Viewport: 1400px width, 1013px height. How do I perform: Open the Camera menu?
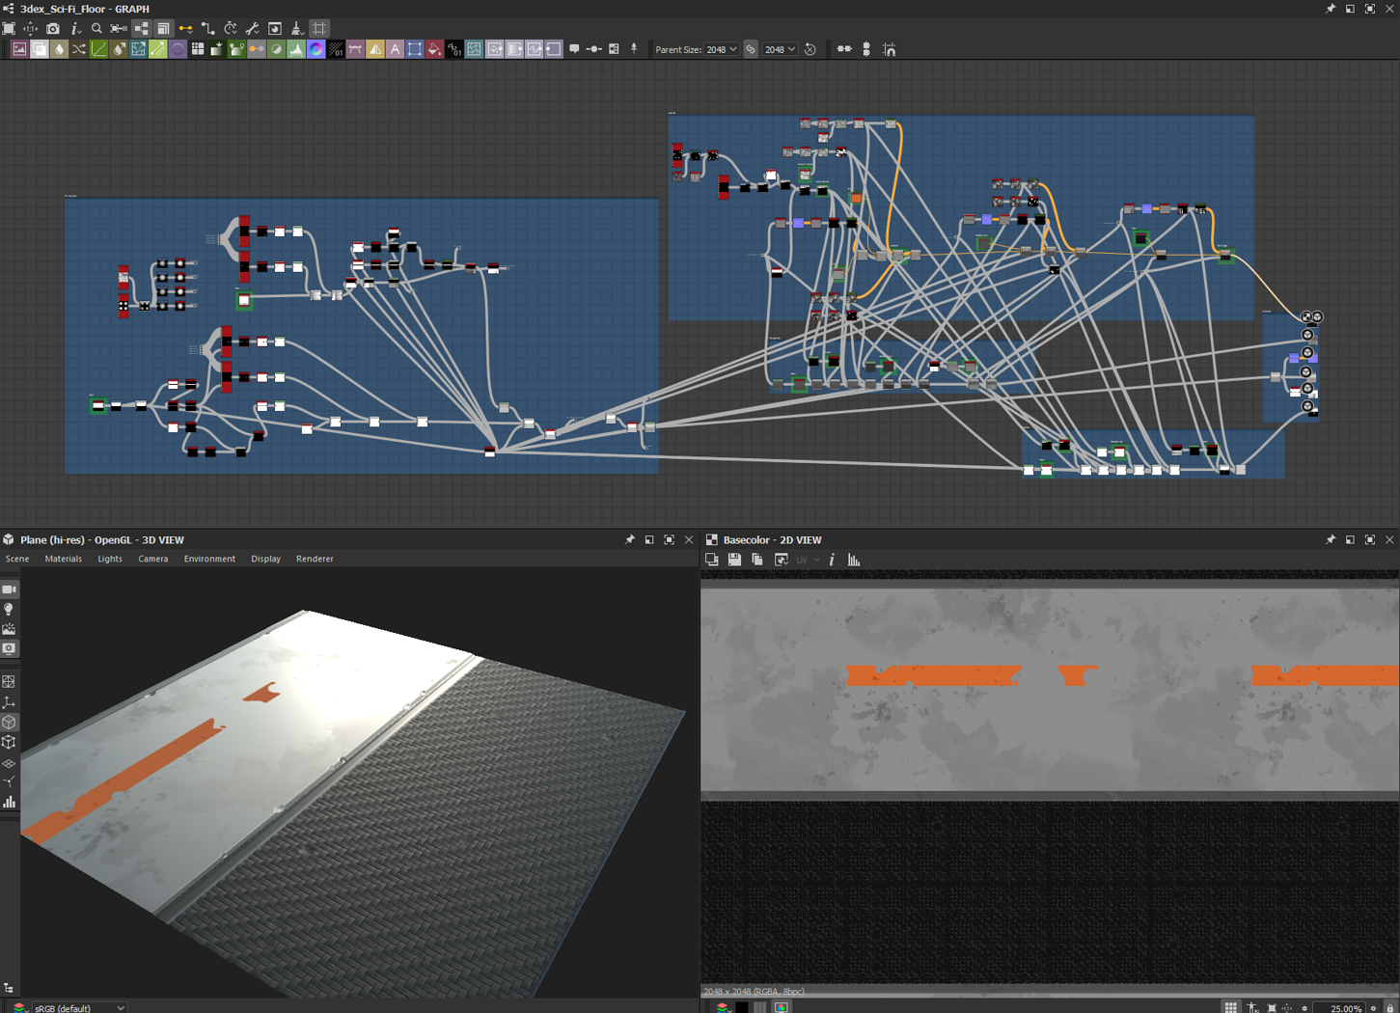pyautogui.click(x=153, y=559)
